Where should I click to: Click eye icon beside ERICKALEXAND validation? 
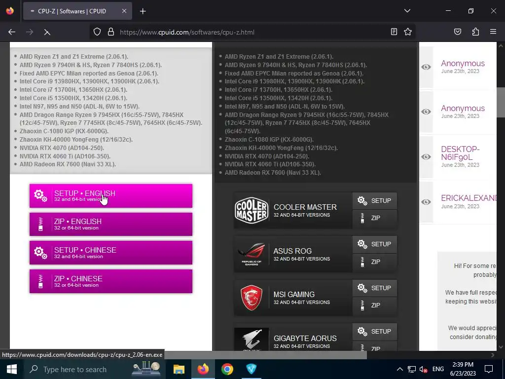click(x=426, y=202)
